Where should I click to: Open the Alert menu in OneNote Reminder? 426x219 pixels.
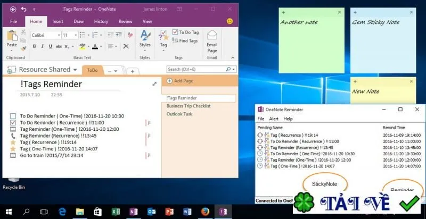pos(274,119)
